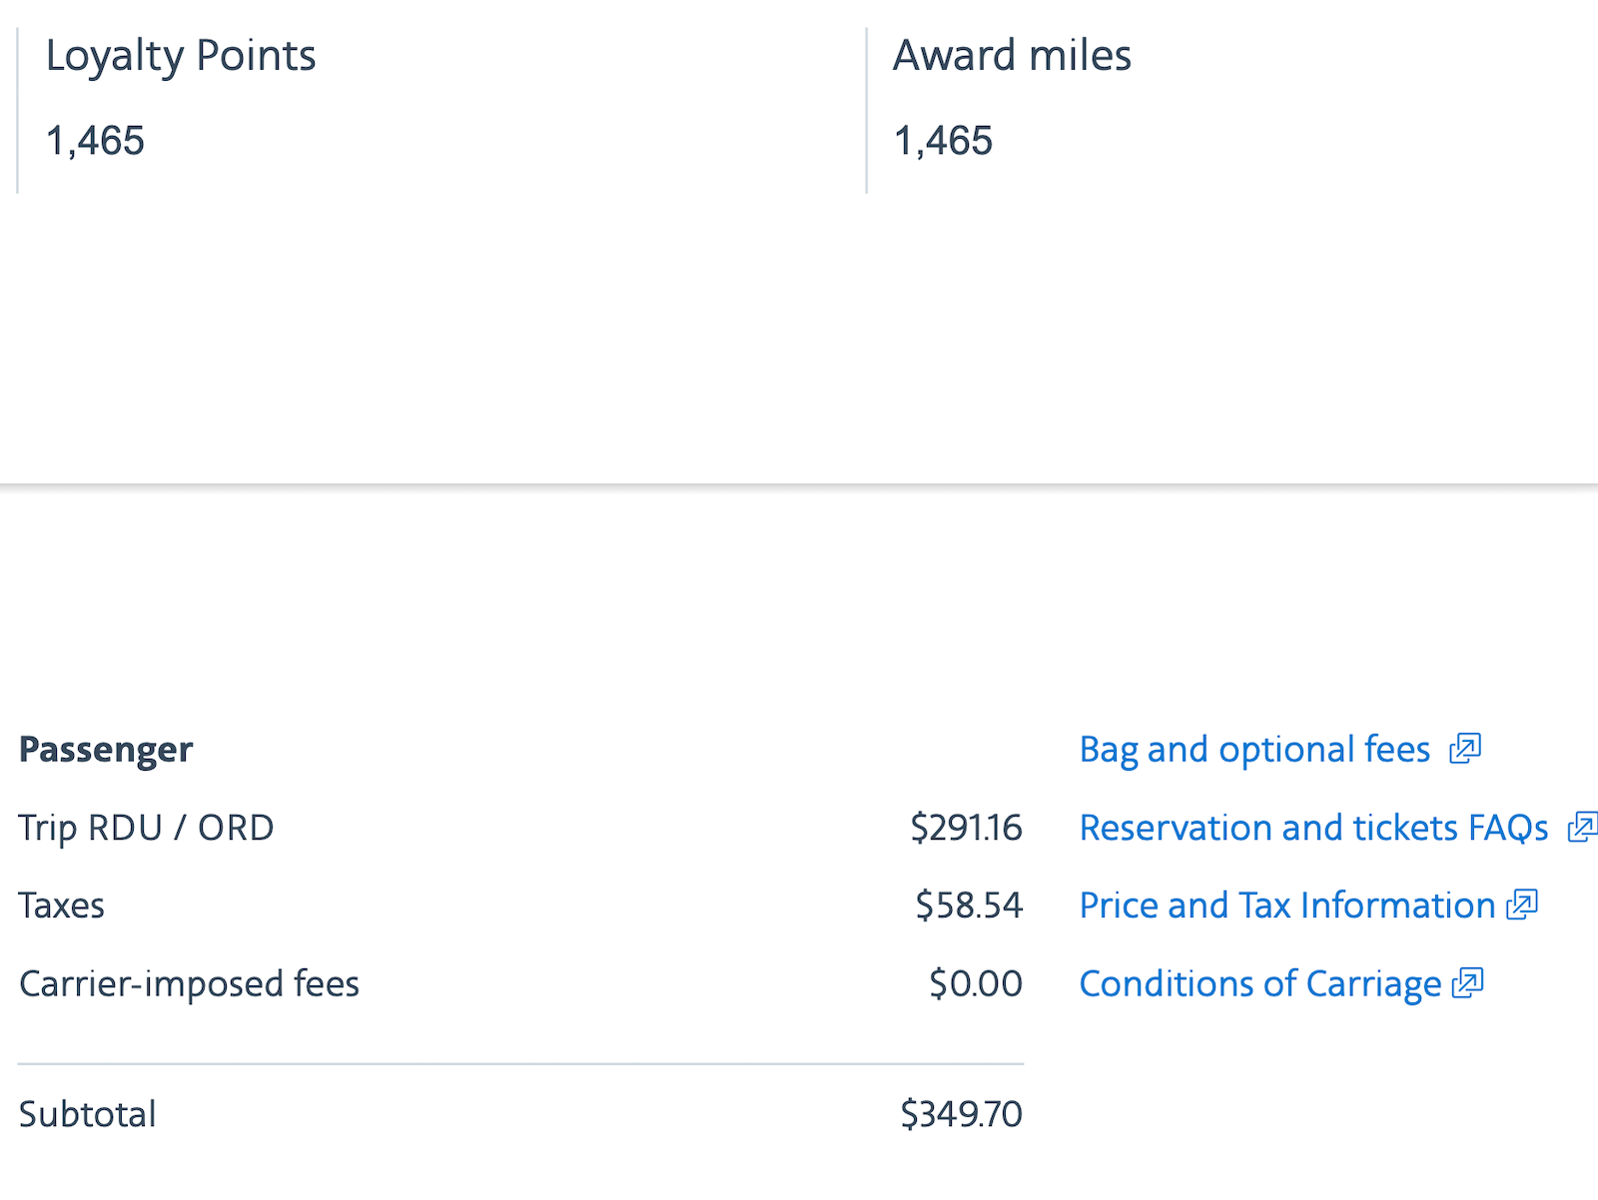The height and width of the screenshot is (1200, 1598).
Task: Click the $349.70 subtotal amount
Action: click(961, 1114)
